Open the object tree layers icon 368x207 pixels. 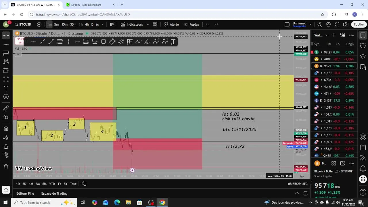pos(363,56)
